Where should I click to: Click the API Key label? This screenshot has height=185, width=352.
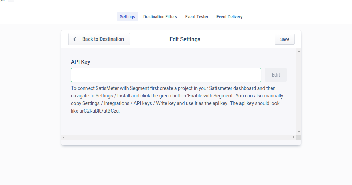[x=81, y=62]
